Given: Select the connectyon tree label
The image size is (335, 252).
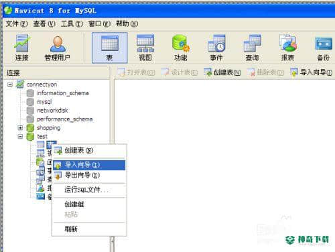Looking at the screenshot, I should [x=42, y=84].
